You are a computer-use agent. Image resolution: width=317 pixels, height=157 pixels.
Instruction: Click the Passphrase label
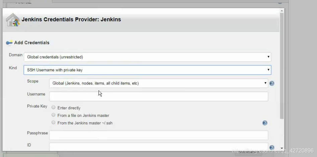pyautogui.click(x=38, y=133)
